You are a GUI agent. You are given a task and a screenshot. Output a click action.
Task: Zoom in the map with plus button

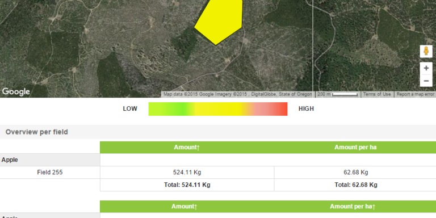point(426,68)
